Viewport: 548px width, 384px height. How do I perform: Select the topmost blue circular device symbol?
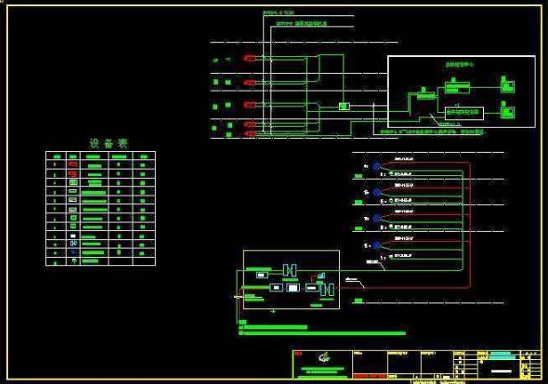pos(376,165)
